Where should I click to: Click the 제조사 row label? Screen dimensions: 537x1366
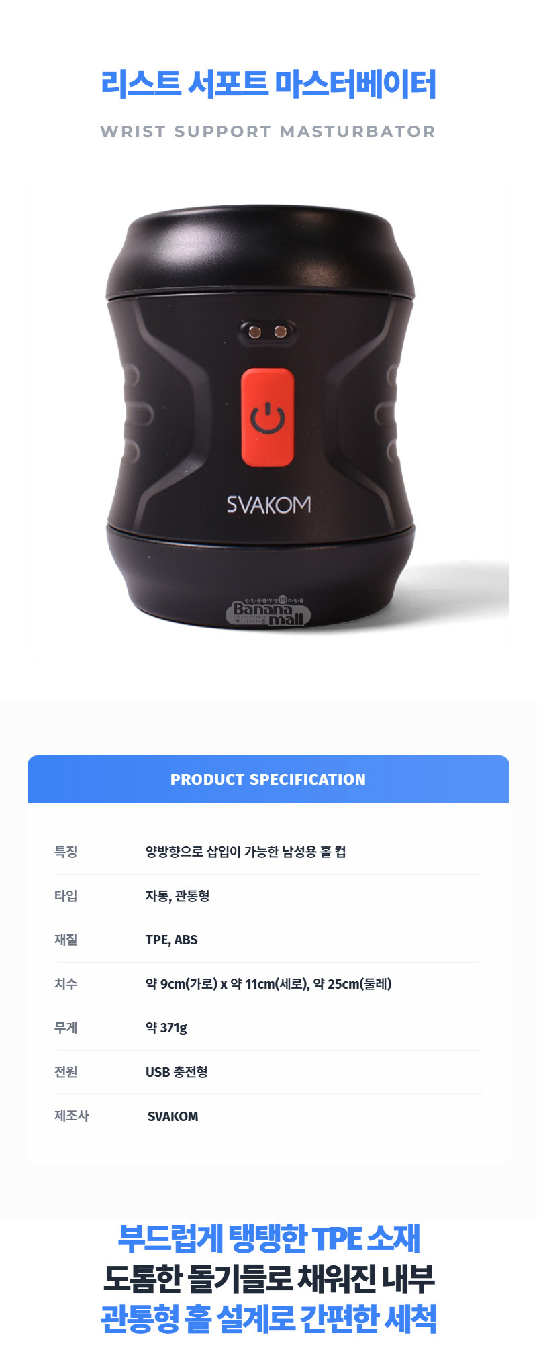(71, 1116)
